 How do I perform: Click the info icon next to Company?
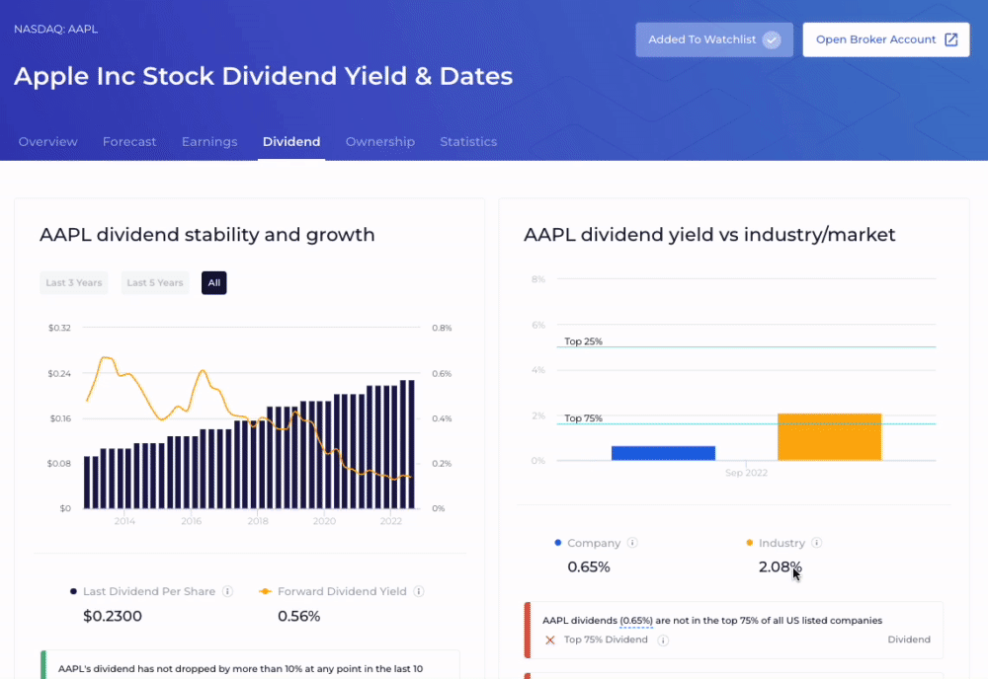coord(632,543)
